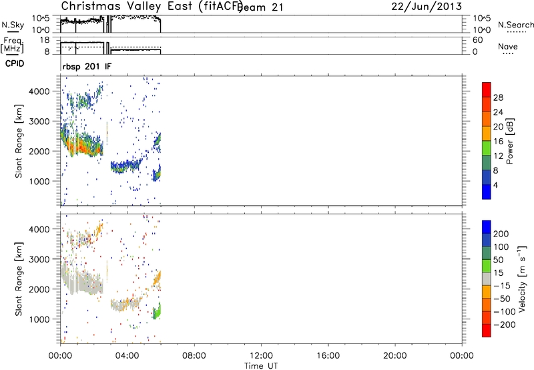Click the 'Velocity [m s⁻¹]' colorbar title
Image resolution: width=534 pixels, height=370 pixels.
click(522, 279)
